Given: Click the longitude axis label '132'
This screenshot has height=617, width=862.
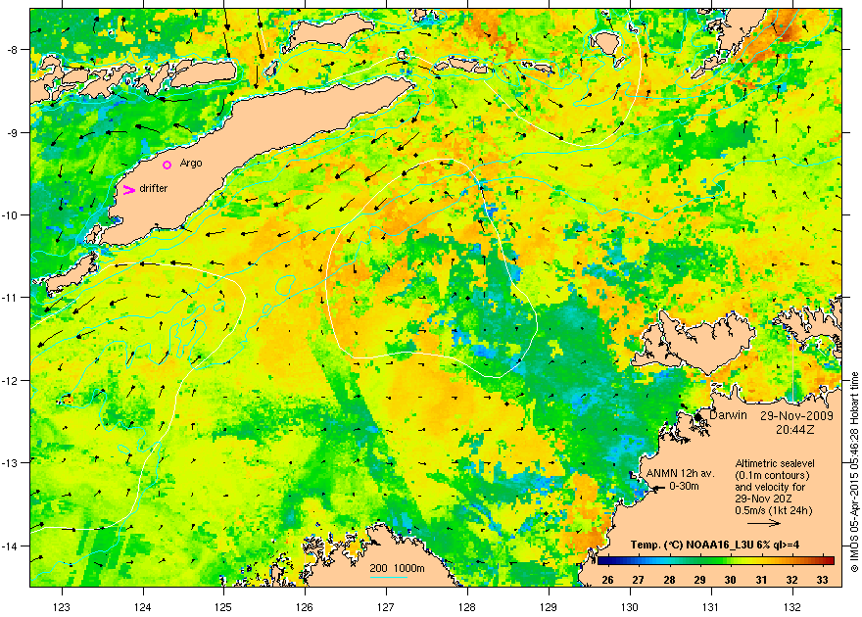Looking at the screenshot, I should point(792,607).
